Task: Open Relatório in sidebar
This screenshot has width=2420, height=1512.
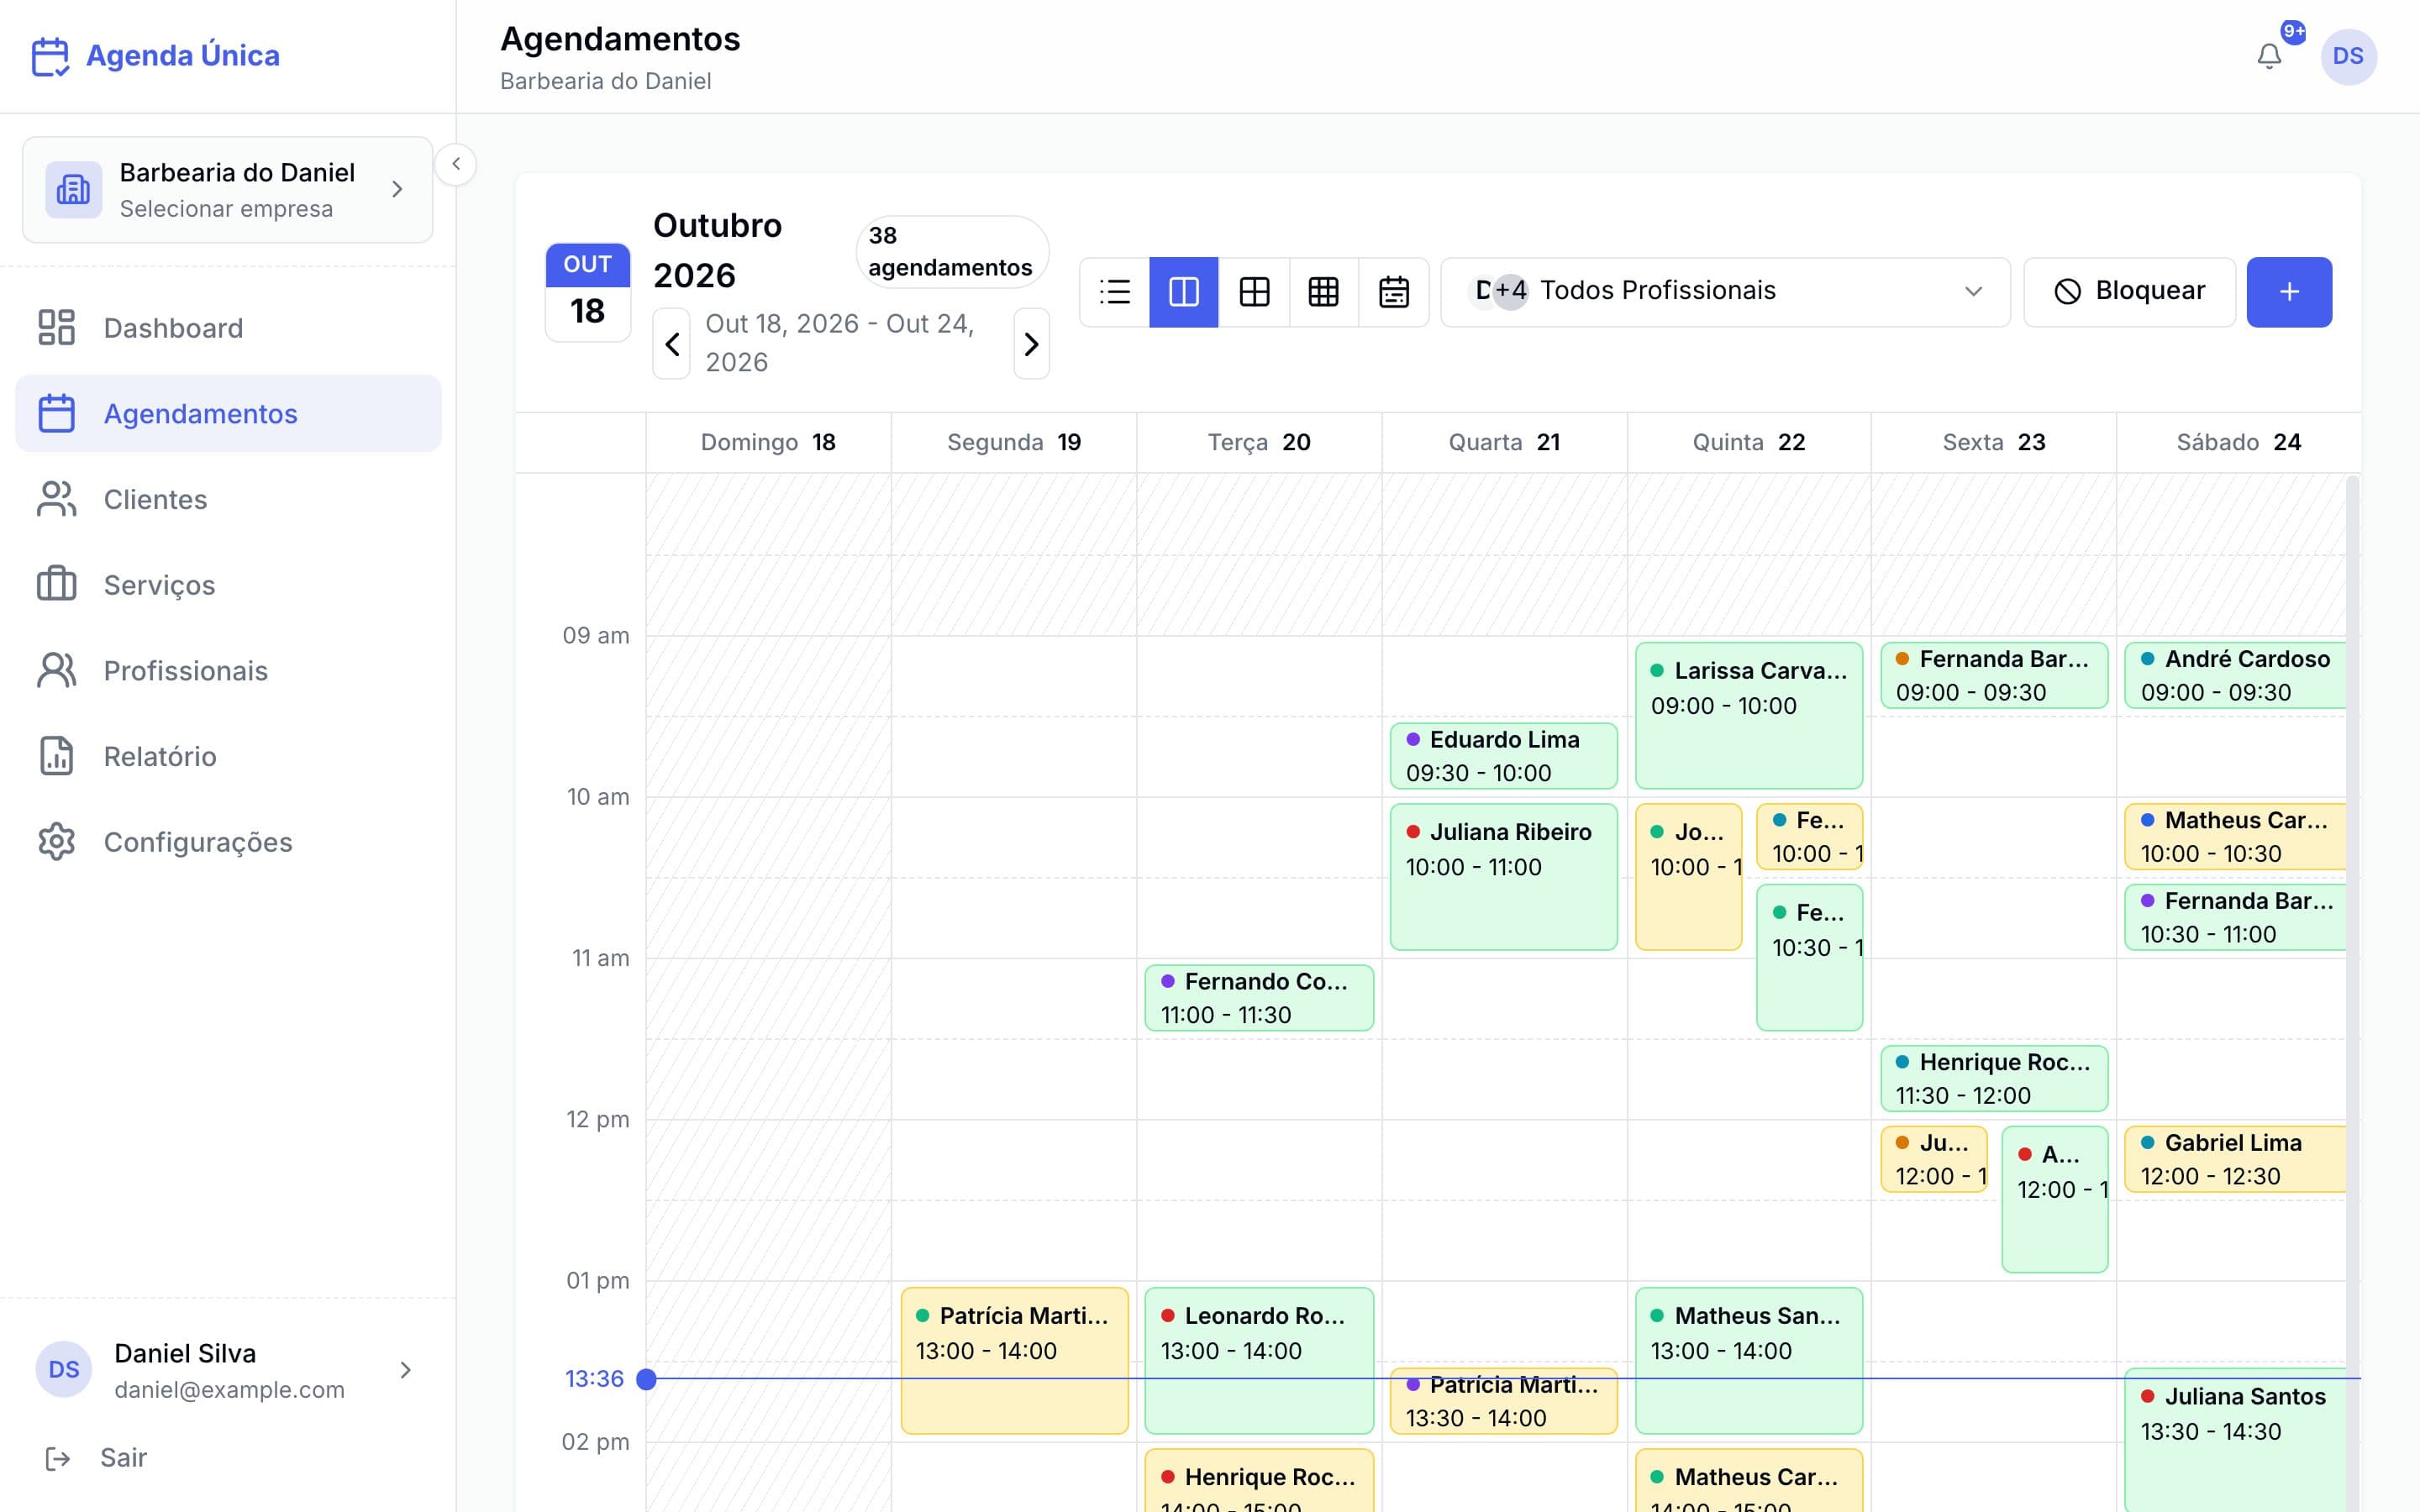Action: (x=228, y=756)
